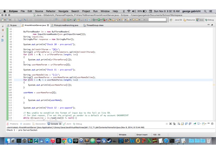Click Remove Launch icon in Console toolbar

170,124
